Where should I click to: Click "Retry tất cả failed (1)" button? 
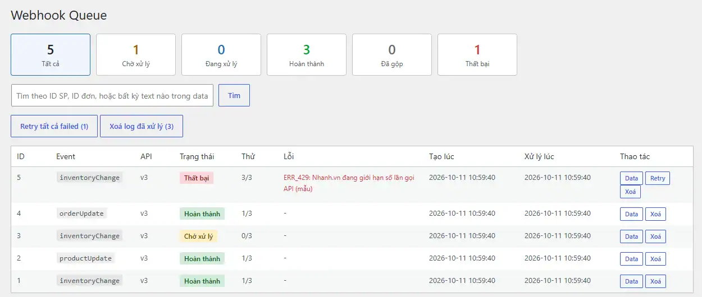54,126
